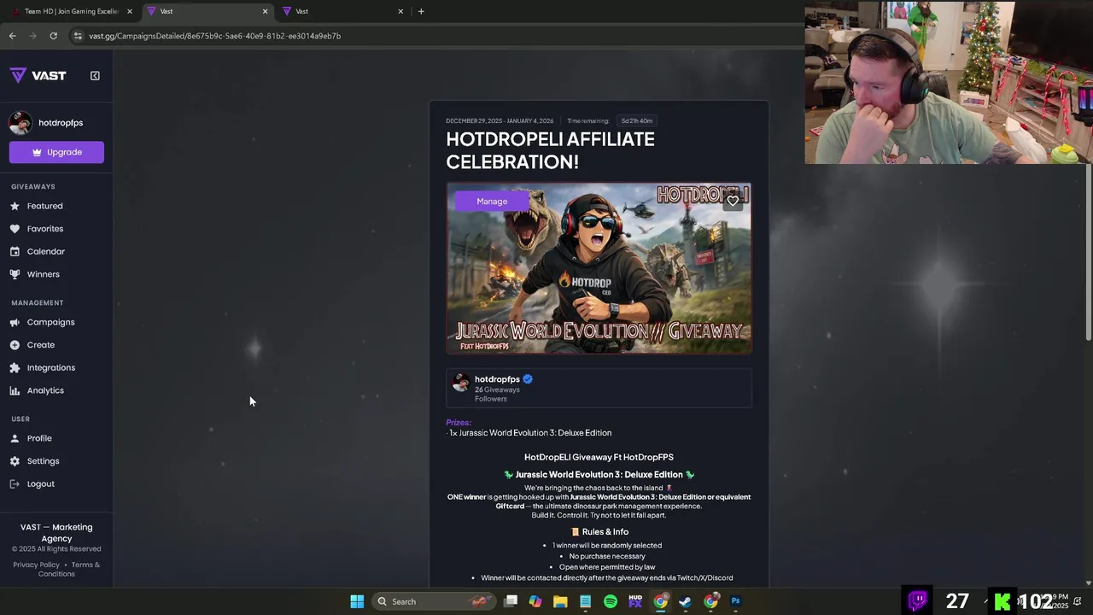Open Spotify from the taskbar
Image resolution: width=1093 pixels, height=615 pixels.
point(611,601)
